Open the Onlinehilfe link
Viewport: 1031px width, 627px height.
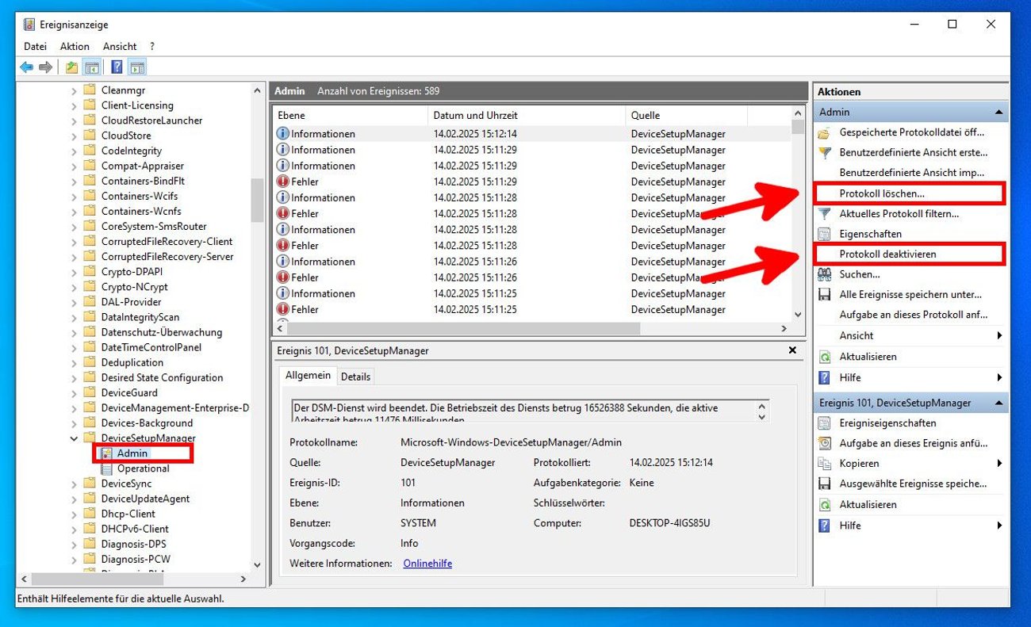point(427,563)
